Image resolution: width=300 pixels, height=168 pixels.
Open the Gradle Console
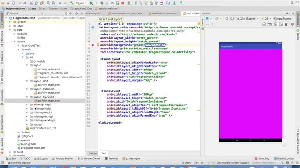pos(284,159)
